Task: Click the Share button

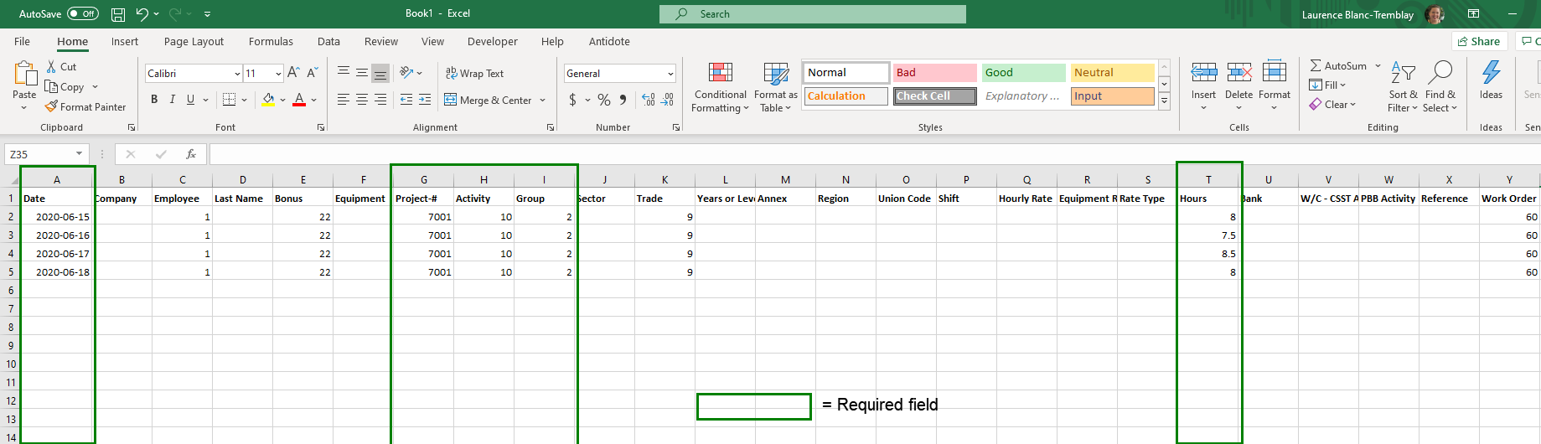Action: pos(1480,41)
